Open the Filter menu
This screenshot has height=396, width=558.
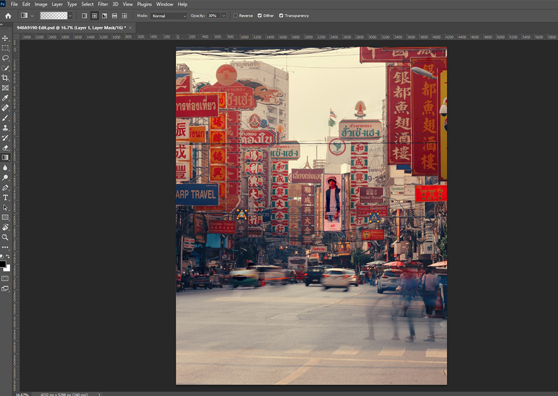coord(103,4)
